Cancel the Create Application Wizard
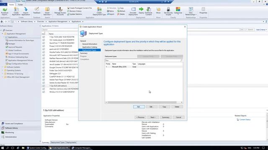This screenshot has width=268, height=150. tap(178, 117)
